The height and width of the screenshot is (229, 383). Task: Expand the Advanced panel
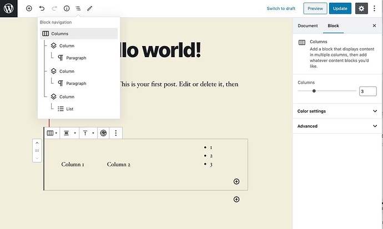[337, 126]
